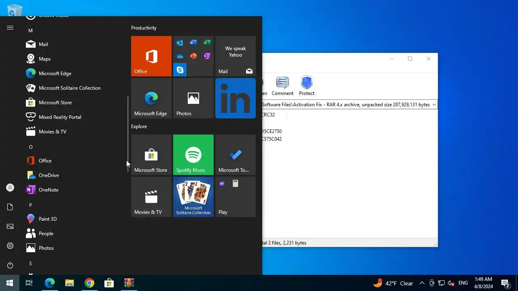Open the notification center
This screenshot has height=291, width=518.
click(x=505, y=283)
